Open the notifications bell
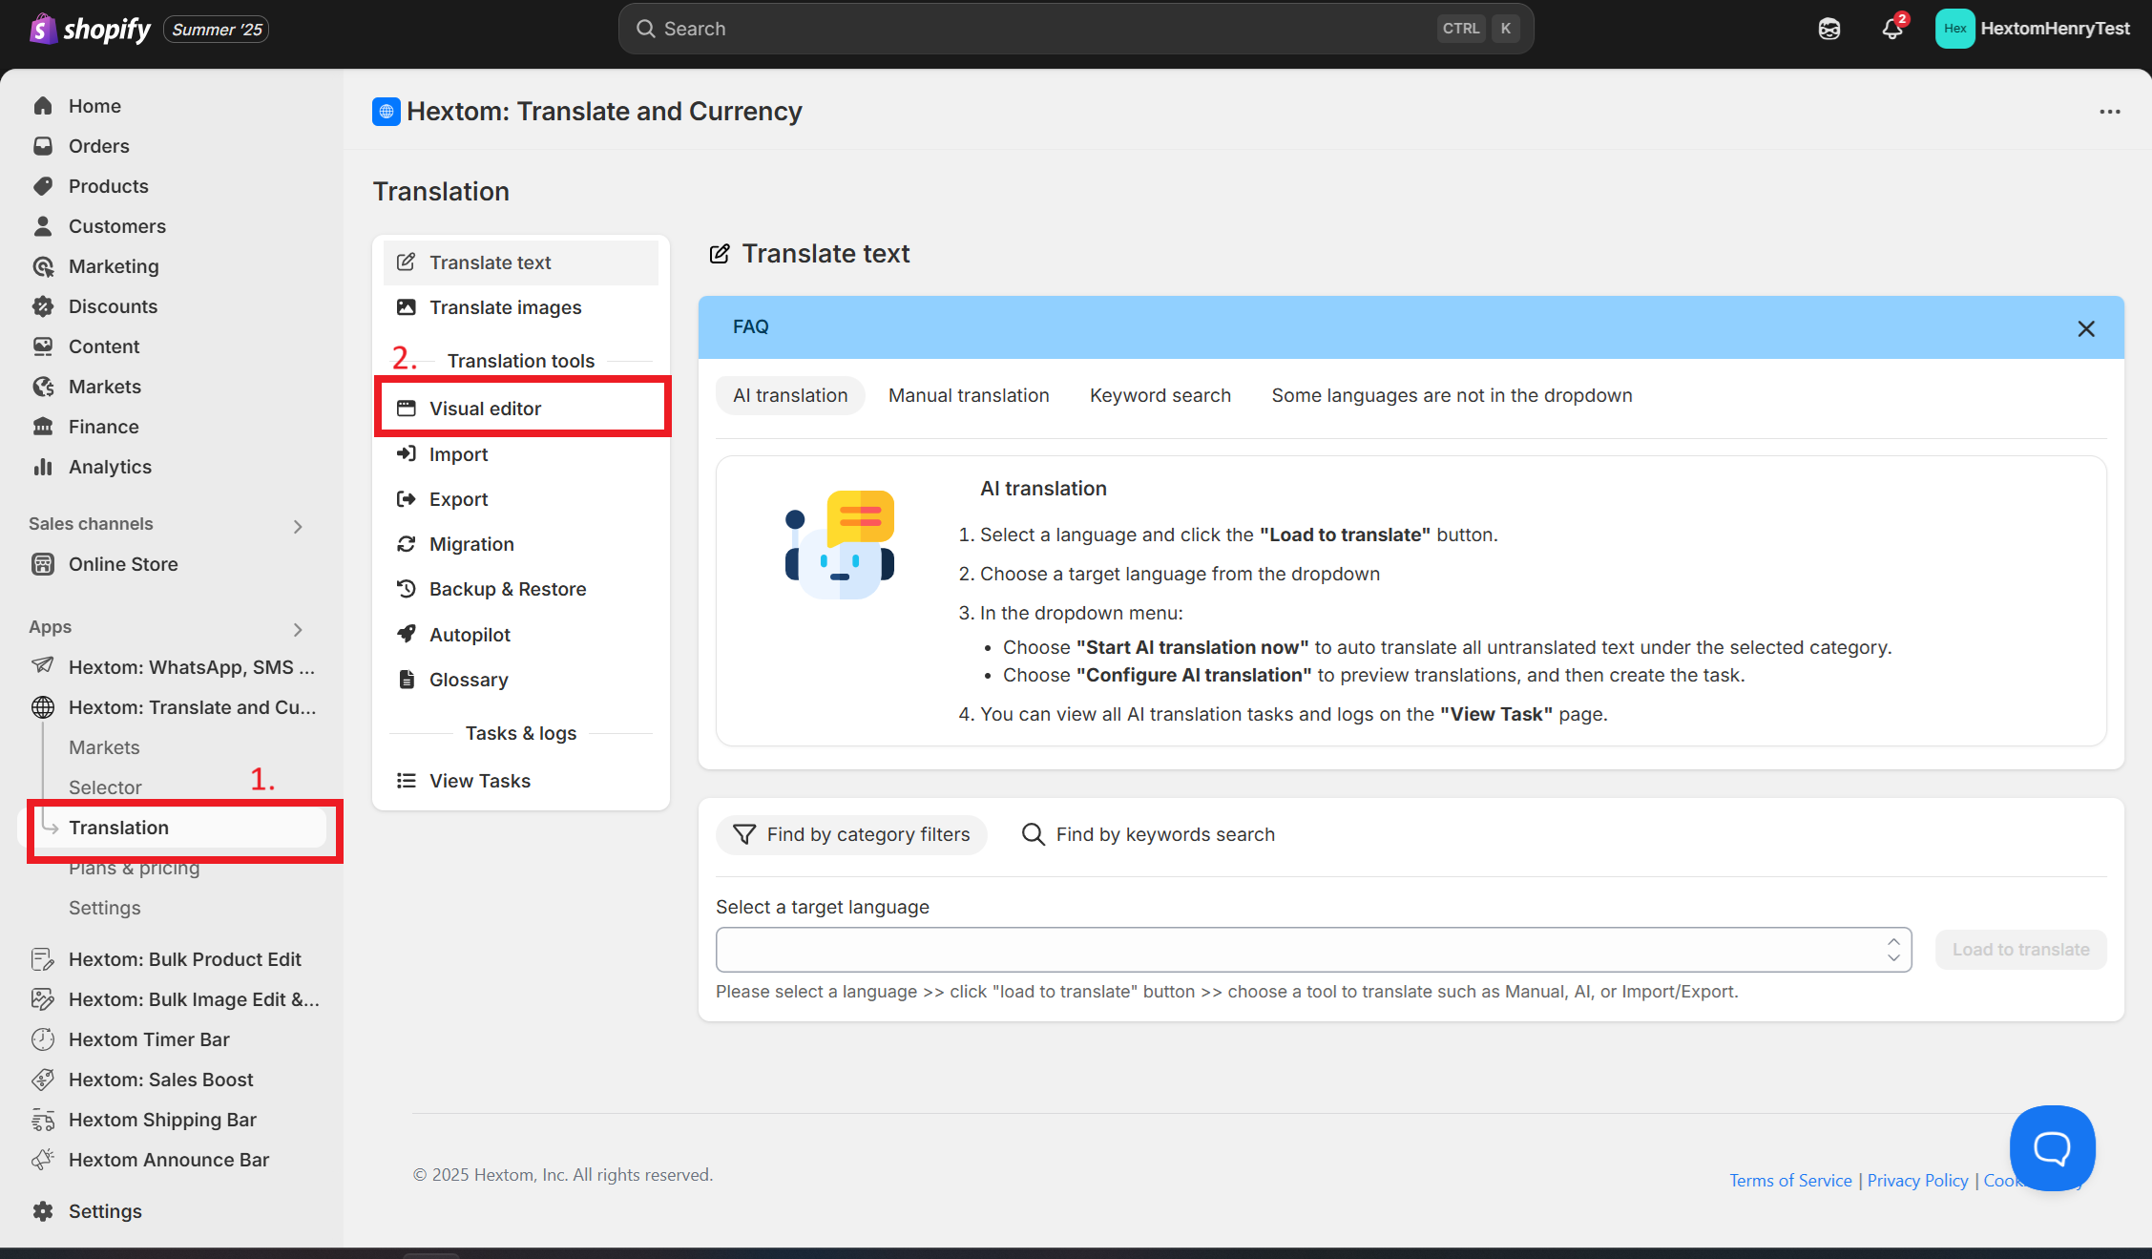 1892,29
